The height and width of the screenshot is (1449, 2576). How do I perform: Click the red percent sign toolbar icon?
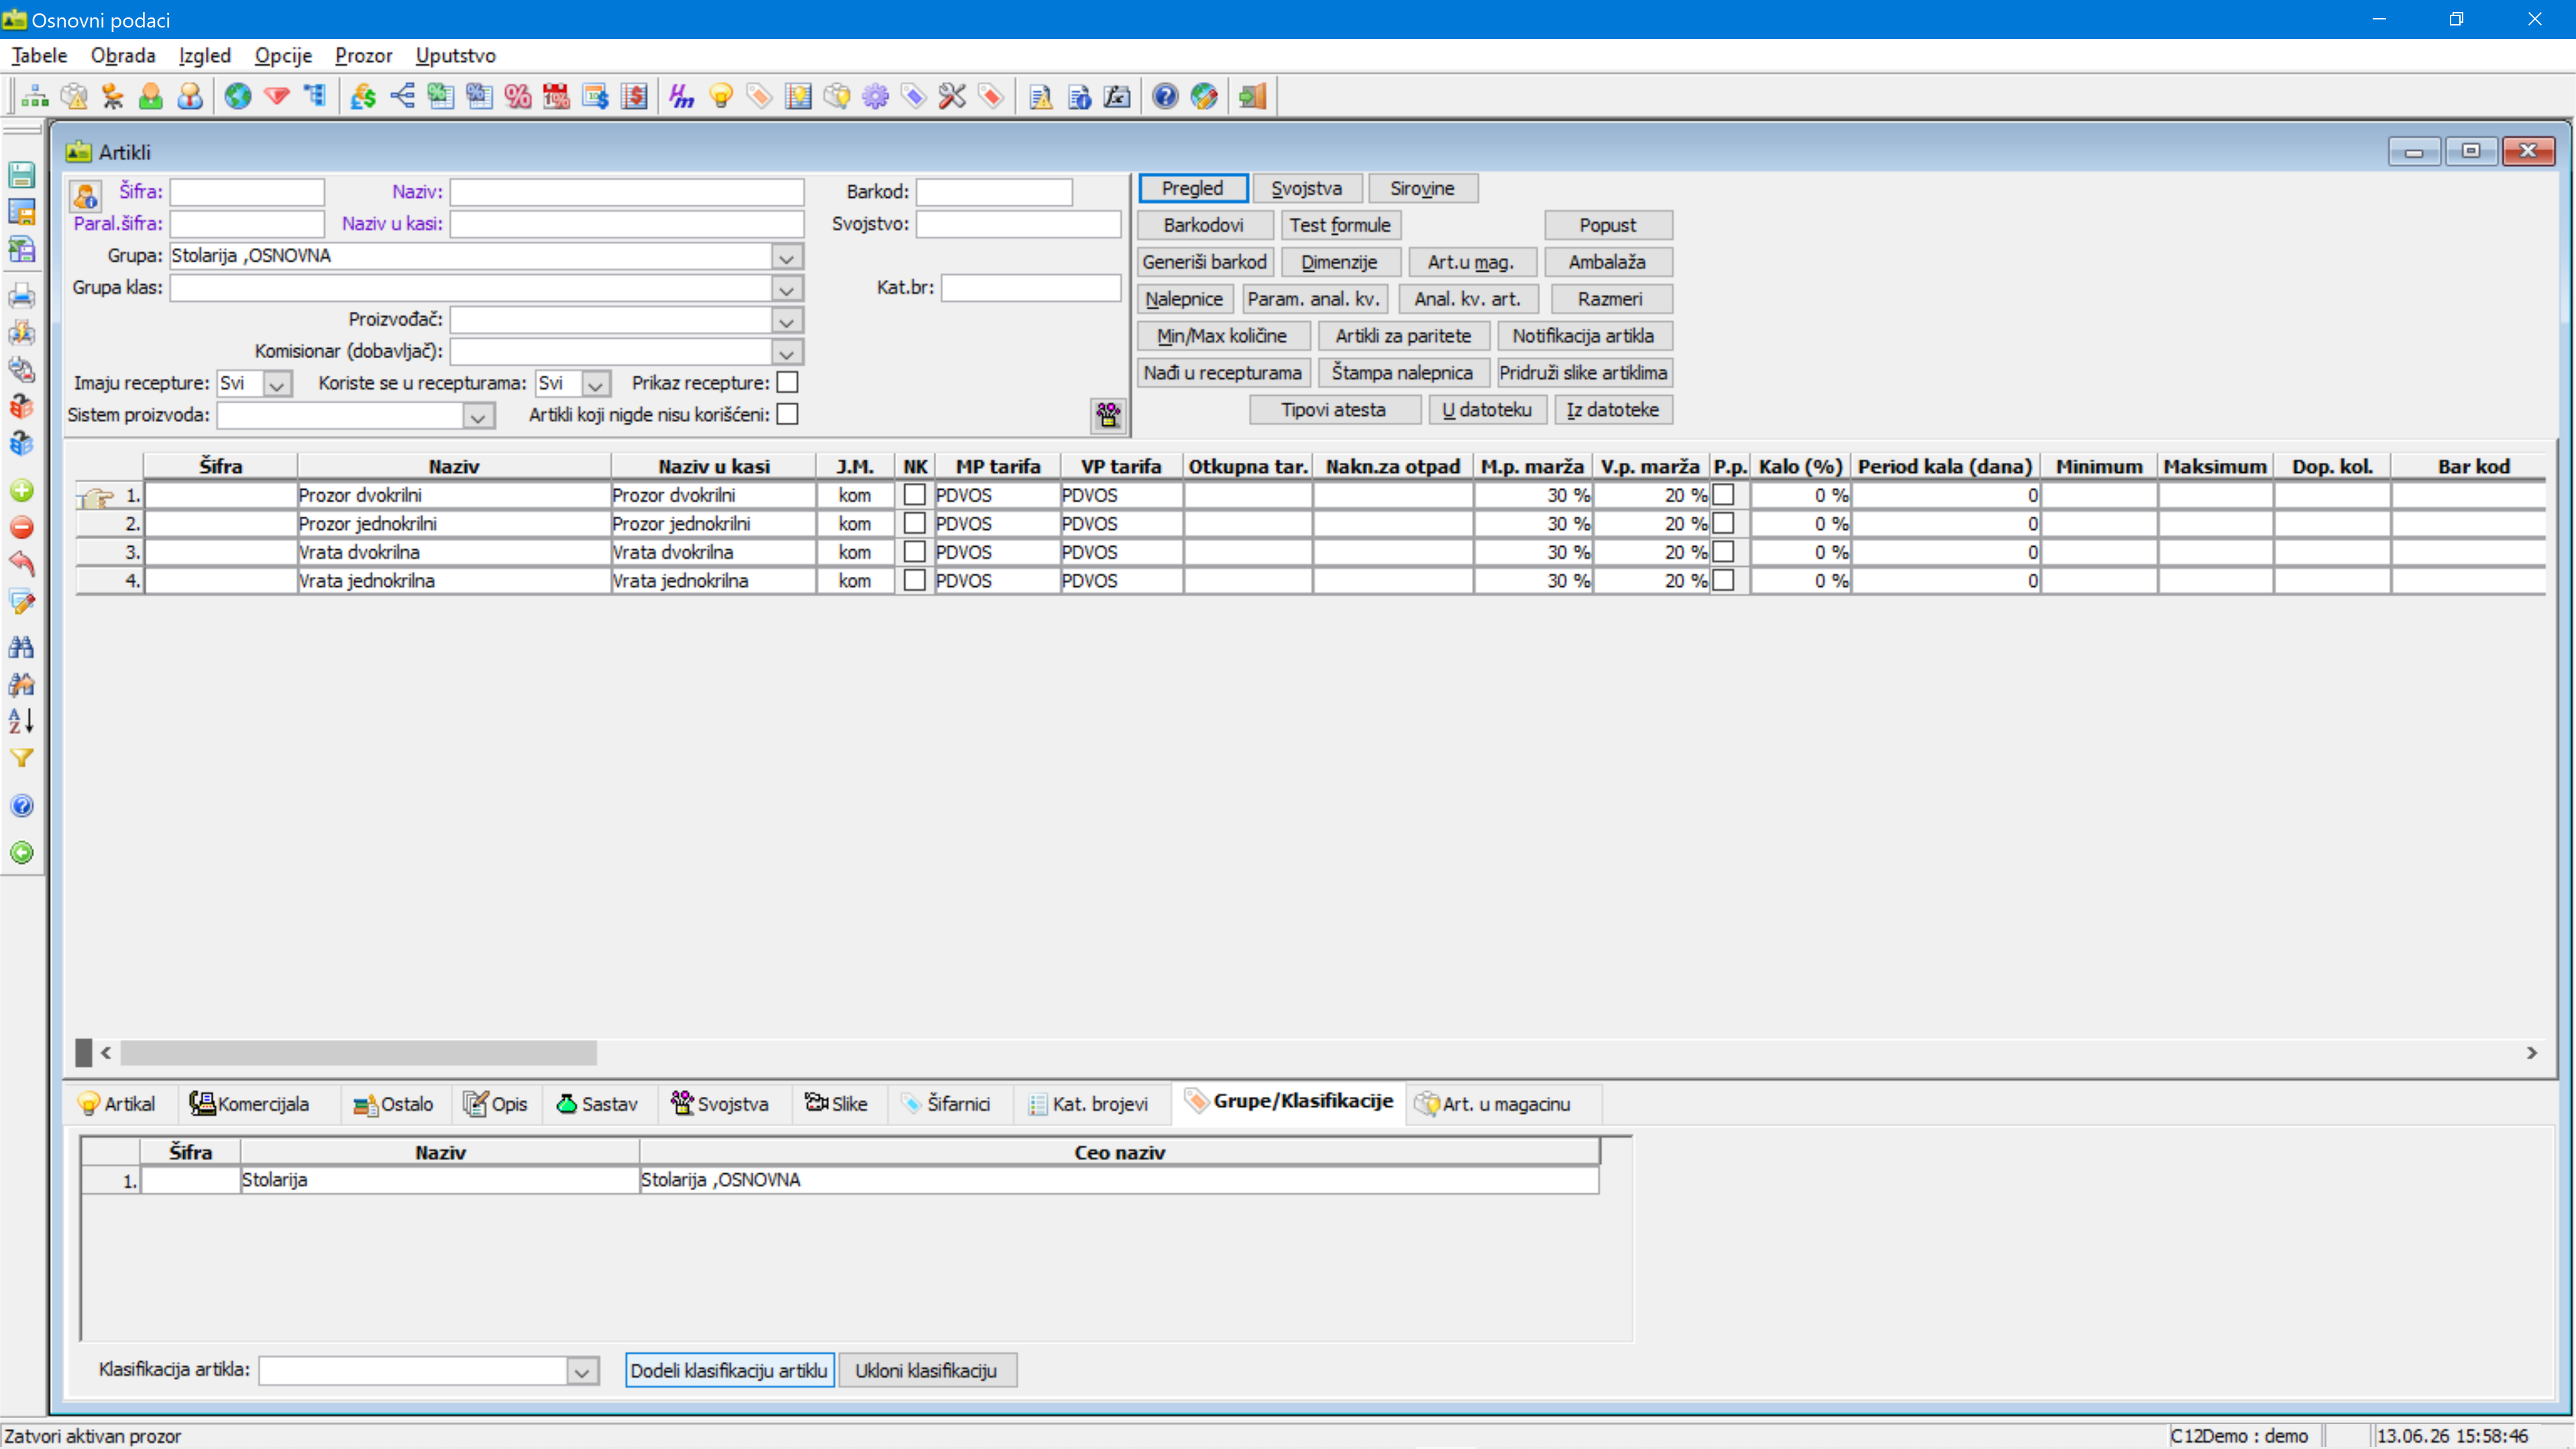518,96
